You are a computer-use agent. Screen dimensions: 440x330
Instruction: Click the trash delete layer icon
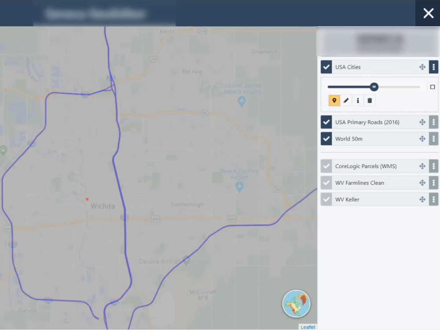[x=370, y=100]
